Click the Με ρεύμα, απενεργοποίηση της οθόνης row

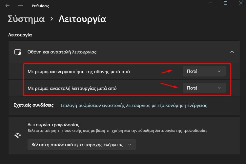[124, 72]
